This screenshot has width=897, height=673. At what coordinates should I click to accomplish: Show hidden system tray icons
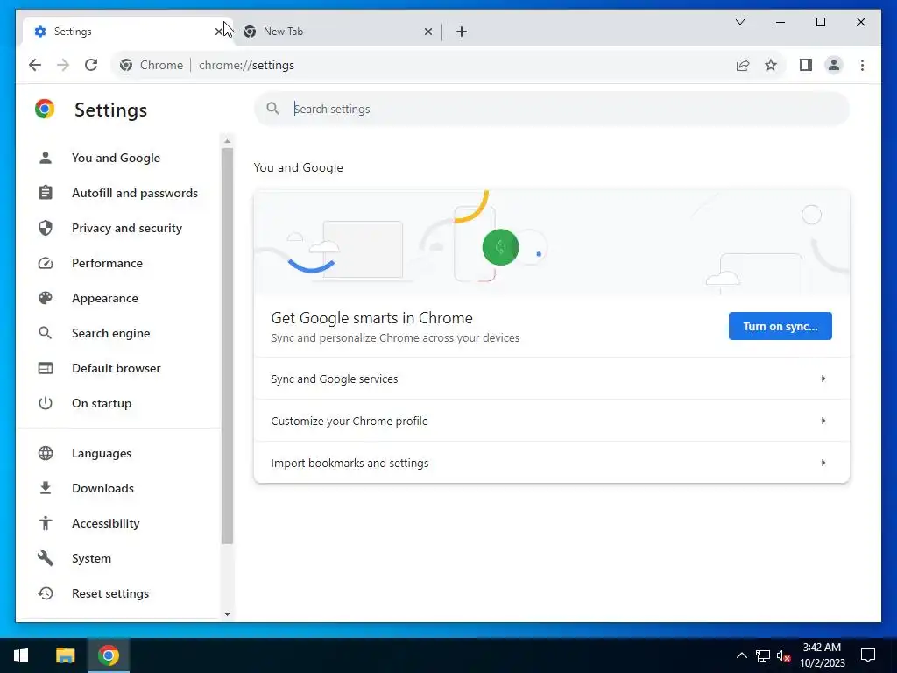point(741,655)
